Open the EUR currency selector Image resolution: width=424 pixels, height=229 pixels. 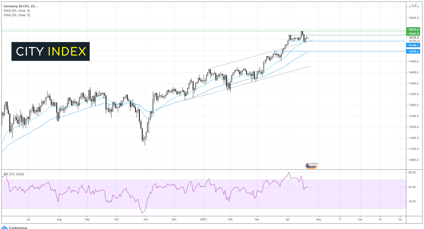414,6
